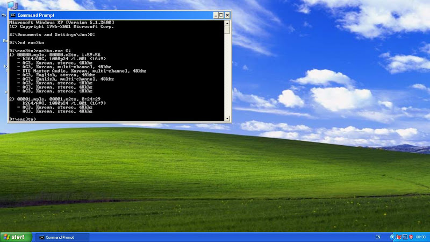The height and width of the screenshot is (242, 430).
Task: Open the EN language bar indicator
Action: (378, 237)
